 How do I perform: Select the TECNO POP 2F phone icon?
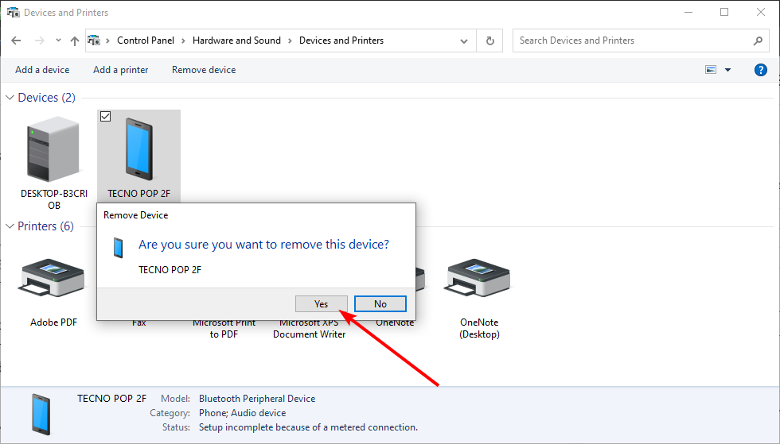(138, 149)
